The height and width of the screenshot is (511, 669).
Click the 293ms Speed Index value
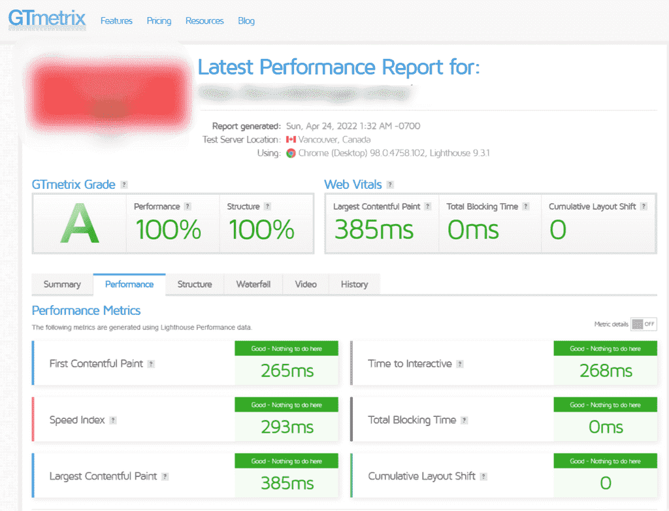(287, 427)
